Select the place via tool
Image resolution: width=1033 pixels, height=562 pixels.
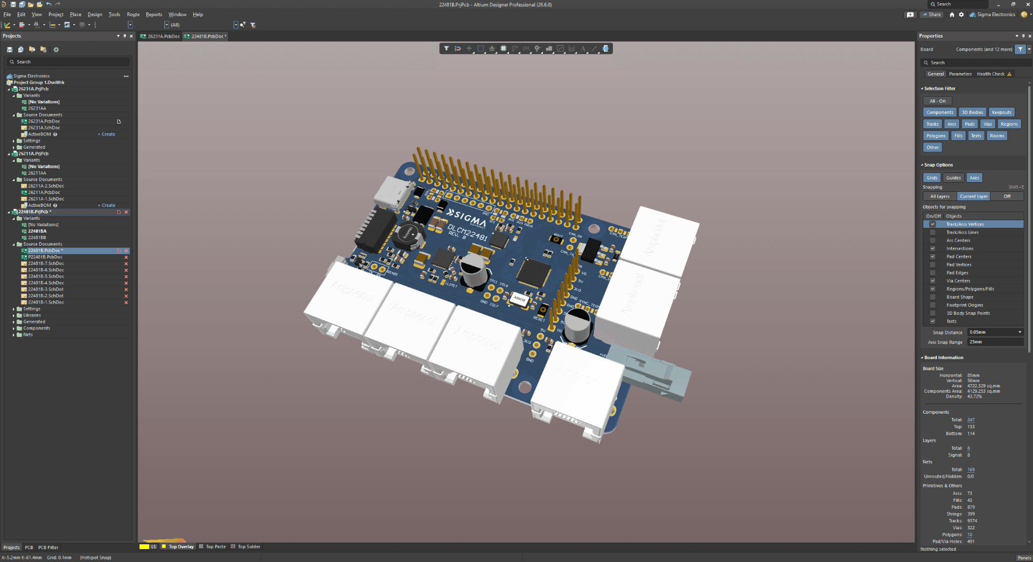[537, 48]
